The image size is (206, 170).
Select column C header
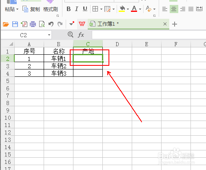pyautogui.click(x=88, y=44)
